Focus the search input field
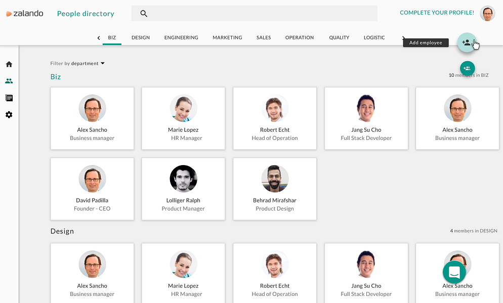This screenshot has width=503, height=303. [x=255, y=14]
